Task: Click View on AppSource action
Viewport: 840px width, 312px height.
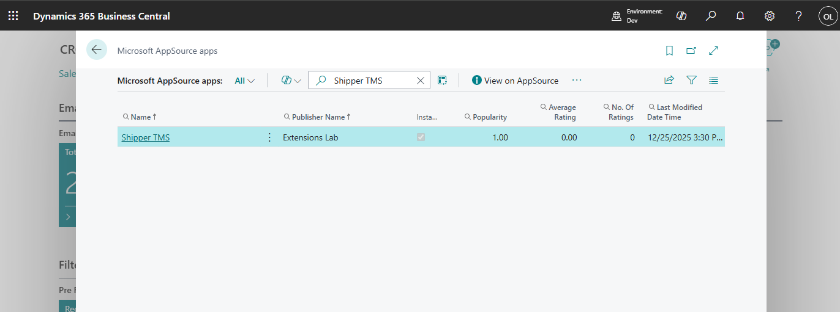Action: [x=515, y=81]
